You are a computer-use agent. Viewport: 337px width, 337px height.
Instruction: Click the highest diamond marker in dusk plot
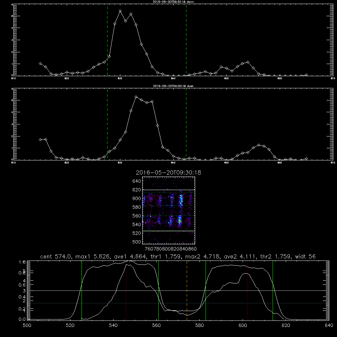[136, 97]
